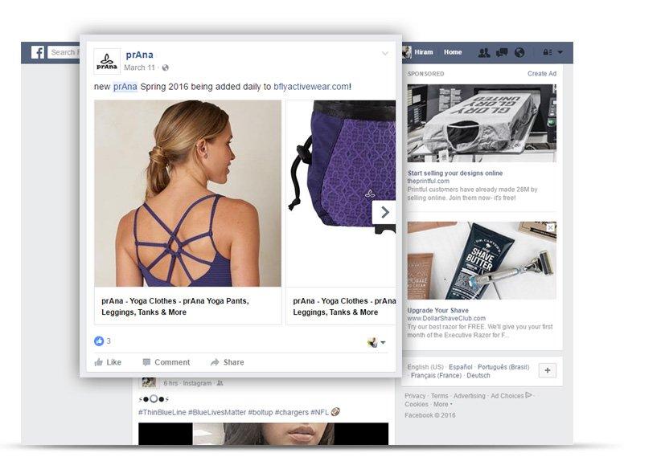
Task: Open the Ad Choices footer link
Action: (511, 396)
